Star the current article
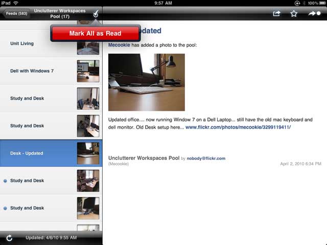This screenshot has height=245, width=327. tap(294, 14)
